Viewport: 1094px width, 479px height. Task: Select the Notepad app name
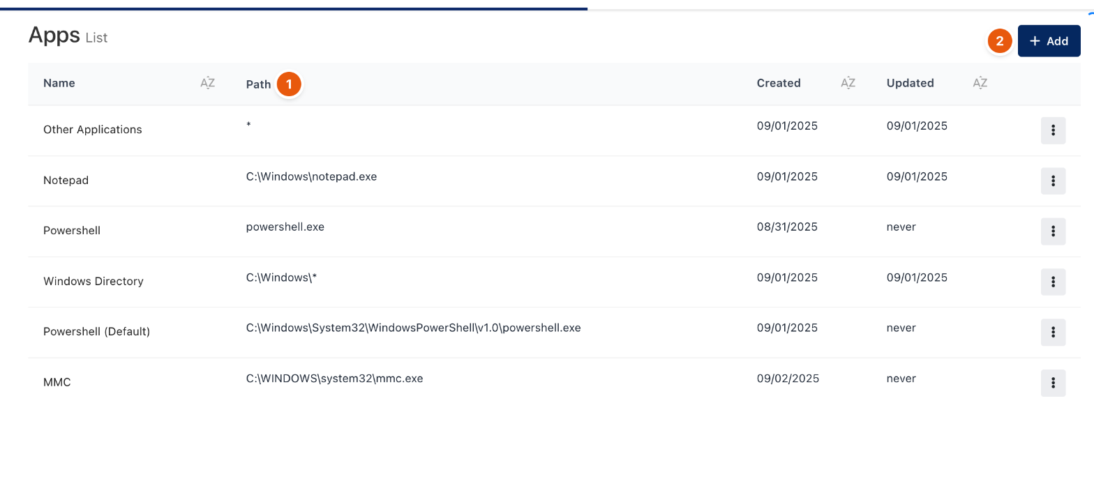(x=66, y=180)
